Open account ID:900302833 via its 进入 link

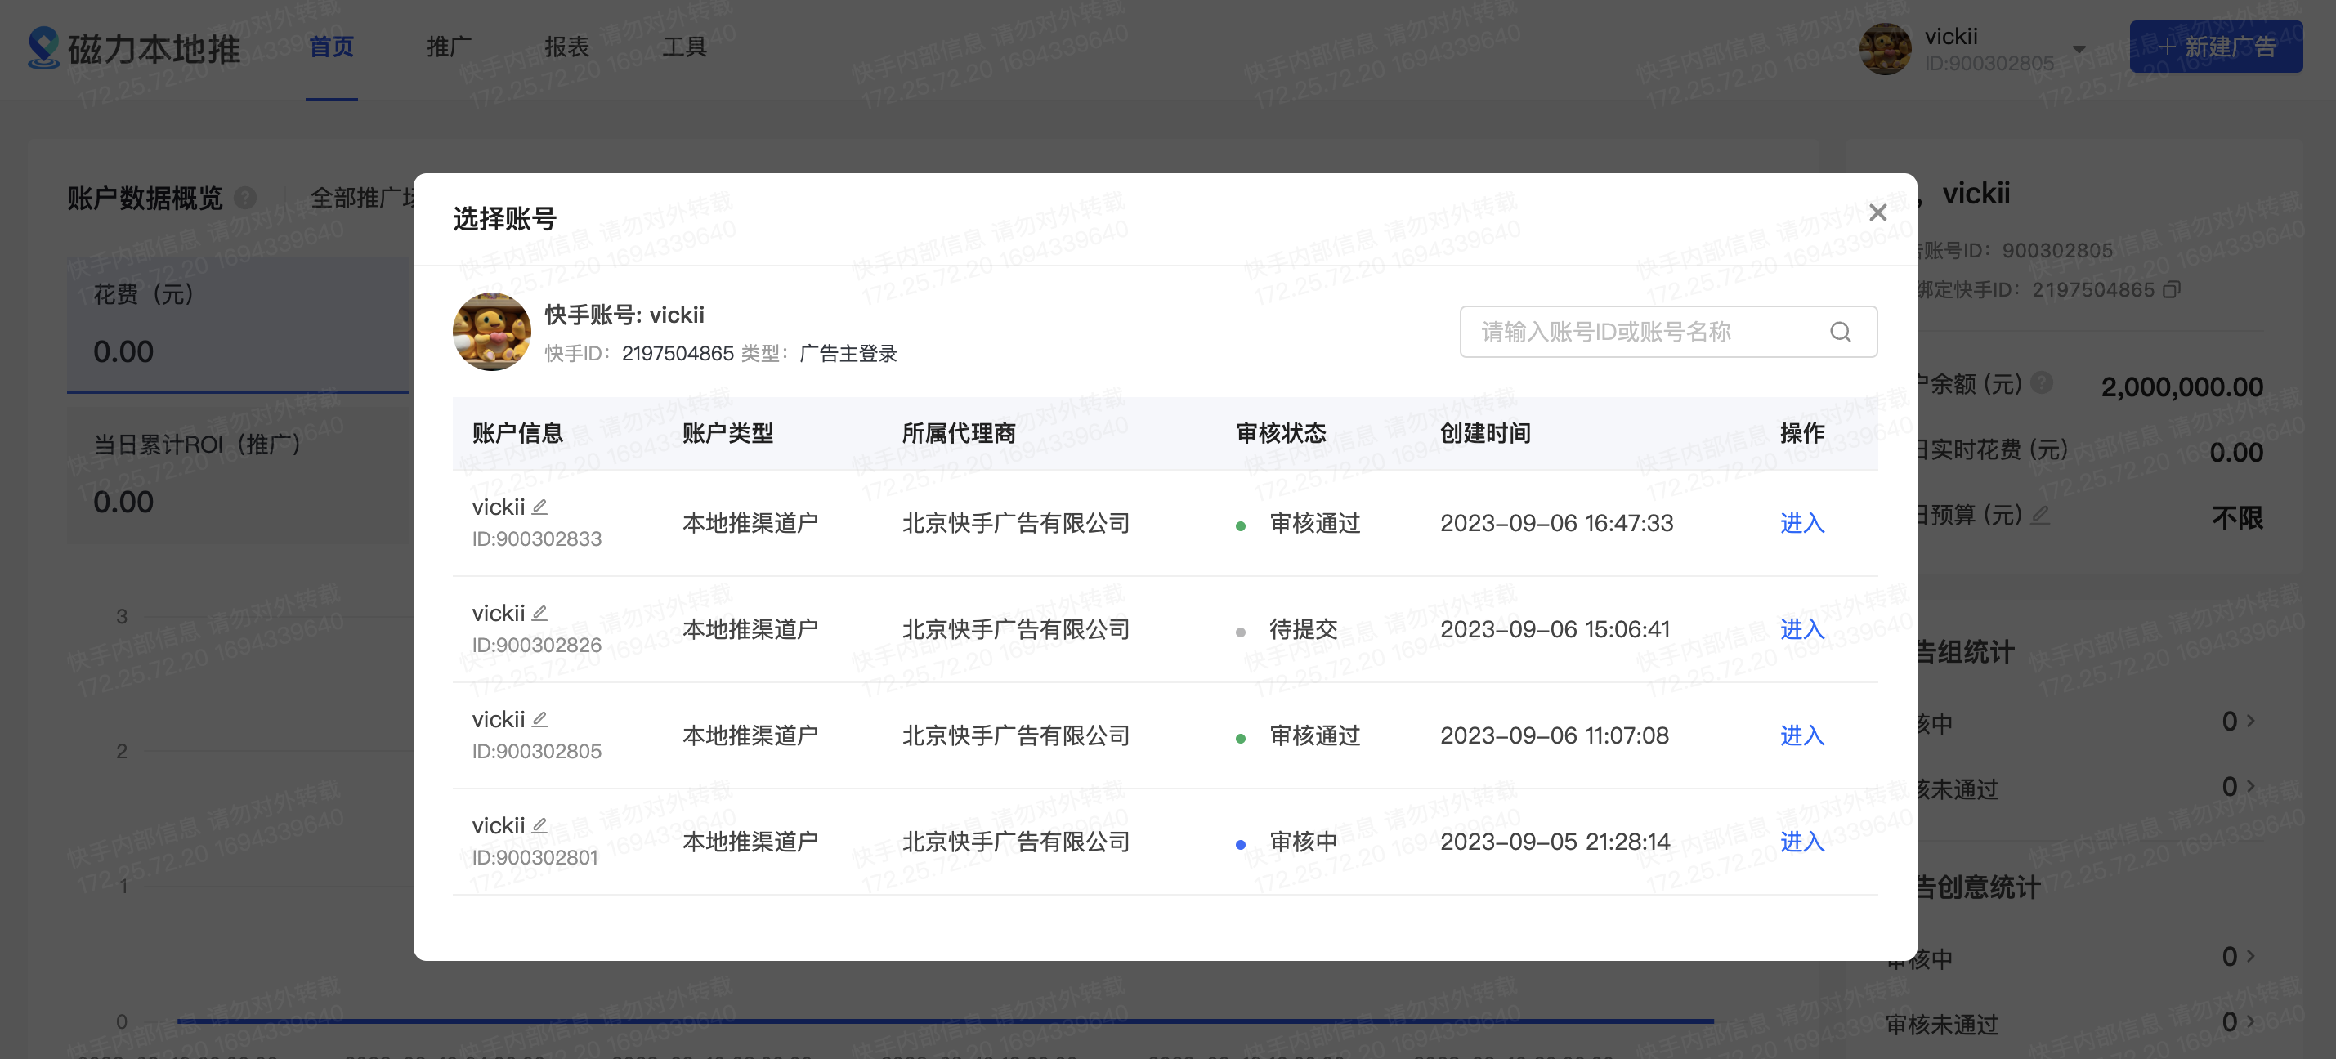1802,523
